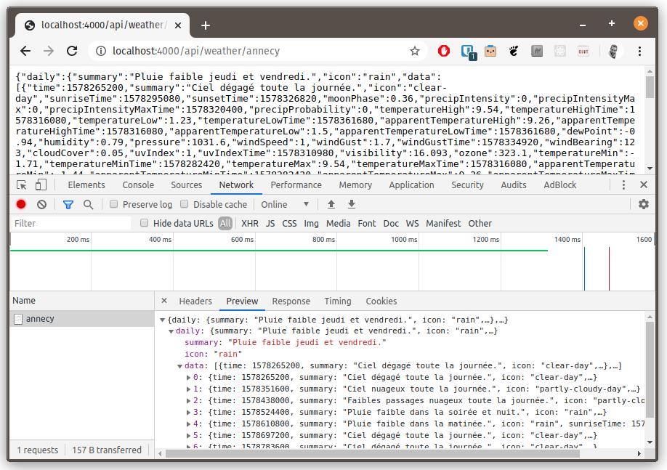Open the Response tab
This screenshot has height=470, width=667.
pos(291,301)
